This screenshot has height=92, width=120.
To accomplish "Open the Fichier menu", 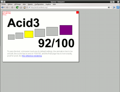I will [4, 4].
